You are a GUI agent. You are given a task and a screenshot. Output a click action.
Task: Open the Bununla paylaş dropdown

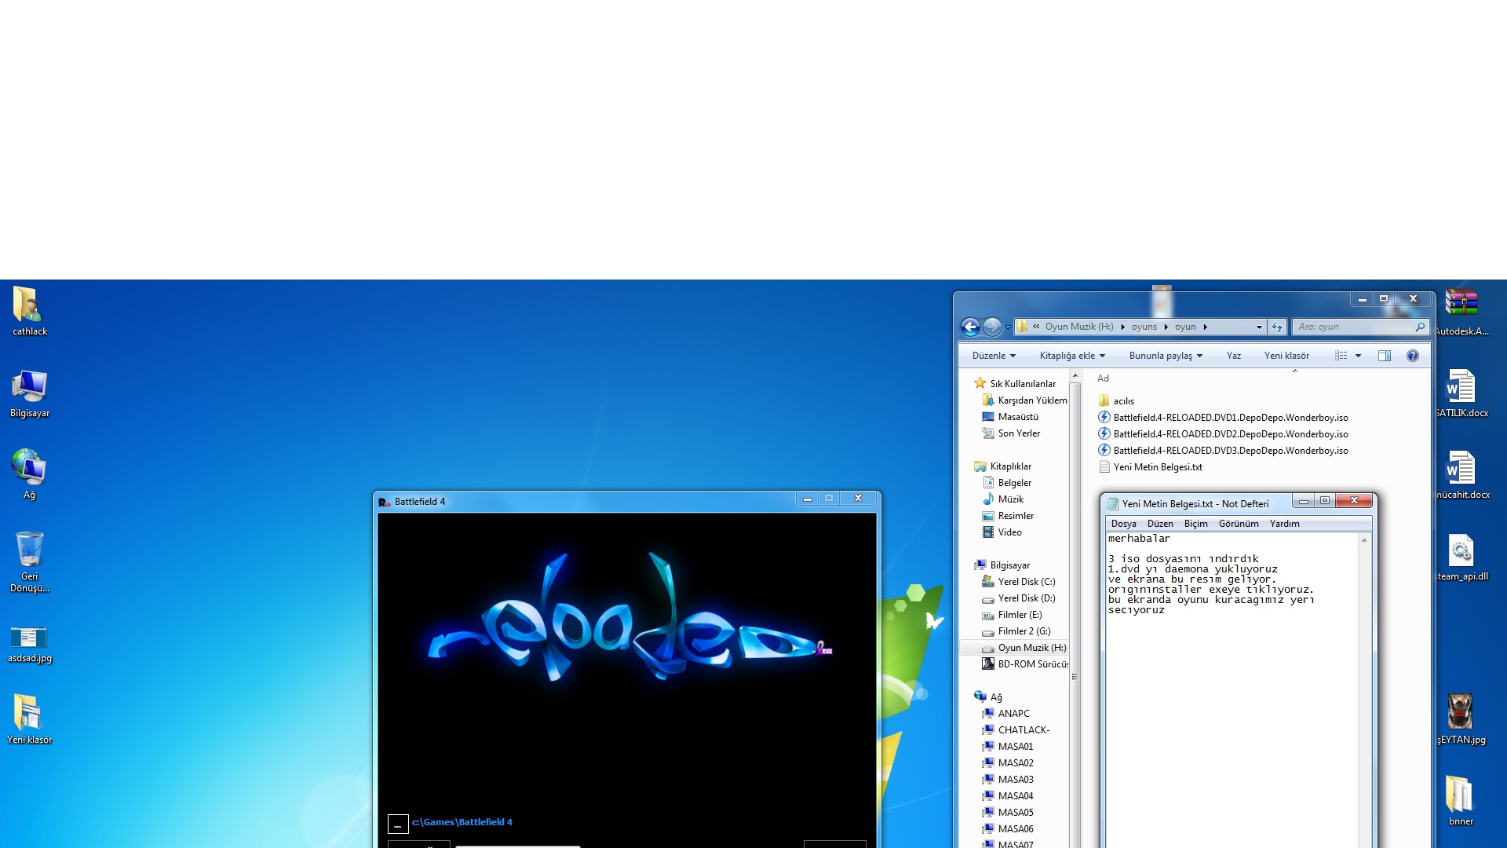(1166, 356)
